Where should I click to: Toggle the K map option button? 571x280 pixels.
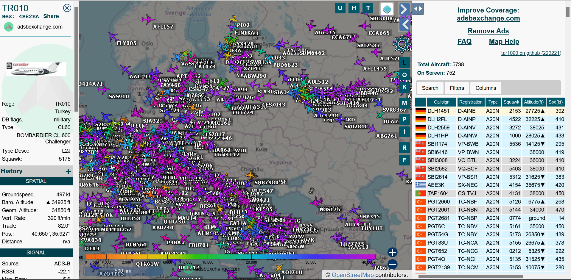point(404,87)
